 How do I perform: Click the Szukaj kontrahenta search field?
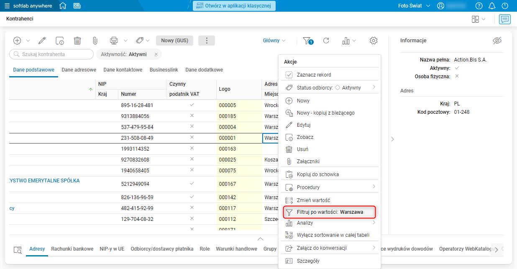(x=51, y=54)
